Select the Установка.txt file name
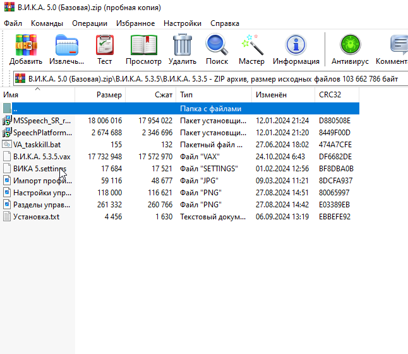The image size is (408, 354). 37,216
